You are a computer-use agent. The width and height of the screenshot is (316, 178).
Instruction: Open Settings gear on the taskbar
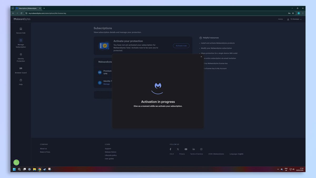pos(29,169)
